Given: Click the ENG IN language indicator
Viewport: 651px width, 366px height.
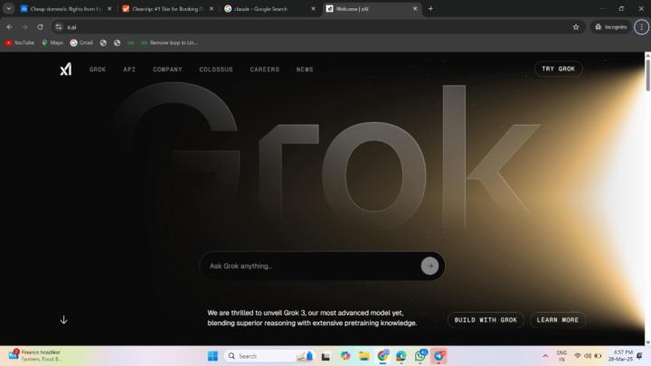Looking at the screenshot, I should click(561, 356).
